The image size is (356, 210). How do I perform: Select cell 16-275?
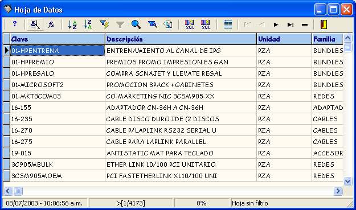tap(58, 142)
